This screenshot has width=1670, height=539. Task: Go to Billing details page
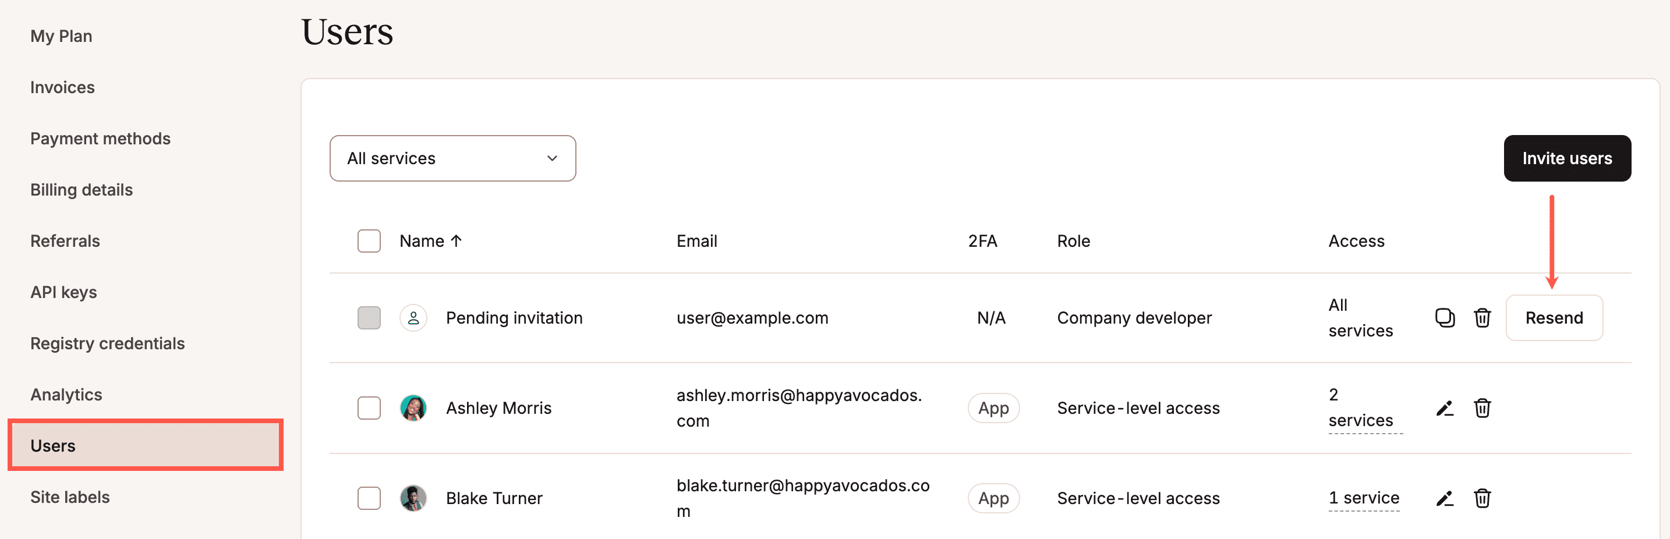(x=82, y=190)
